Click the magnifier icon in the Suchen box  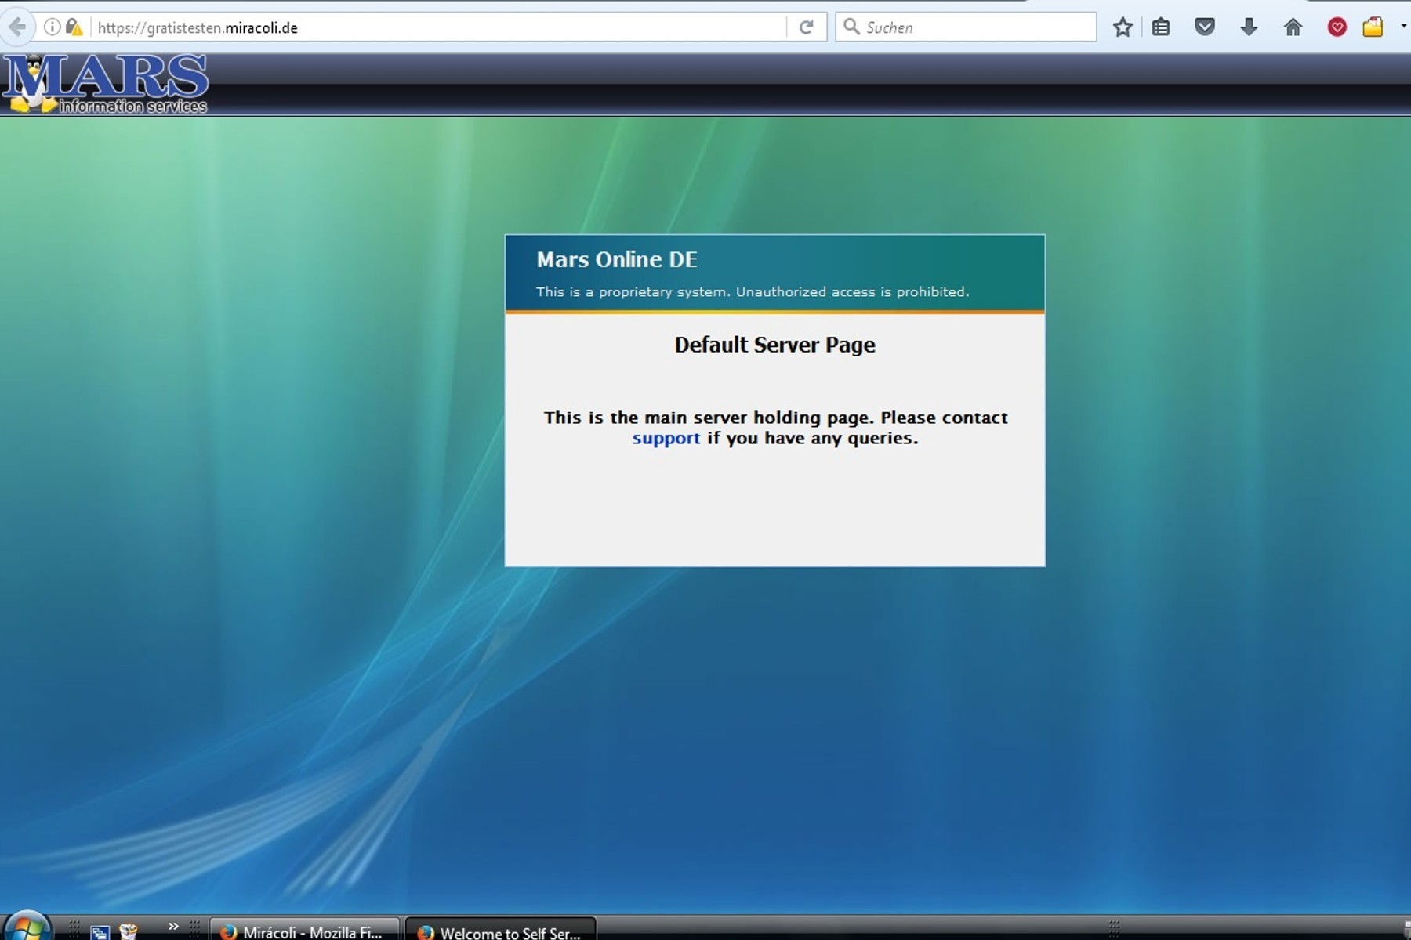pyautogui.click(x=851, y=27)
